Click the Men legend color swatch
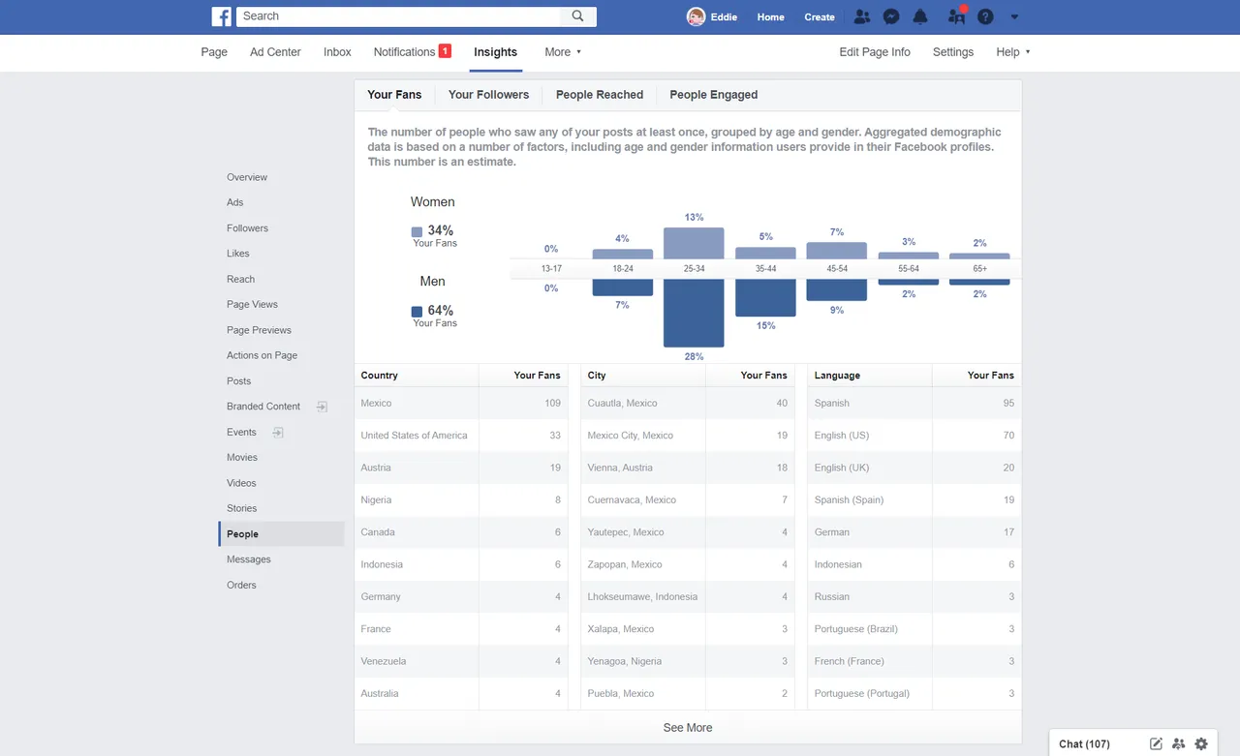The image size is (1240, 756). tap(417, 312)
